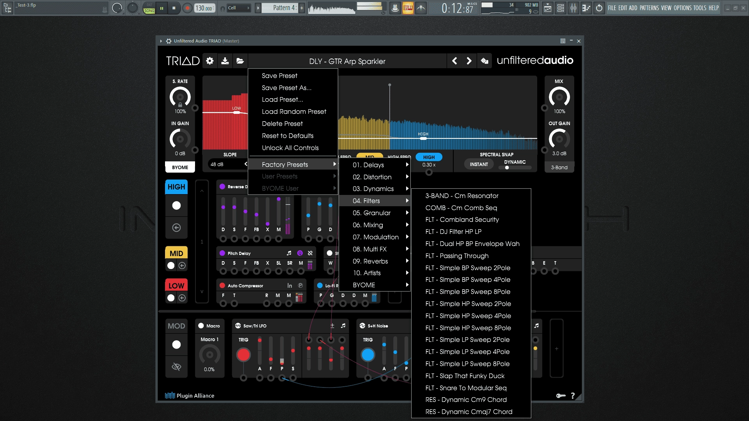Click the BYOME button under IN GAIN

coord(180,167)
